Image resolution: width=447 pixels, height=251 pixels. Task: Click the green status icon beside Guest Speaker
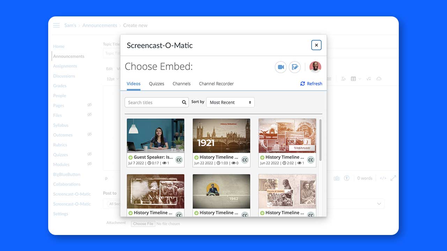(130, 157)
